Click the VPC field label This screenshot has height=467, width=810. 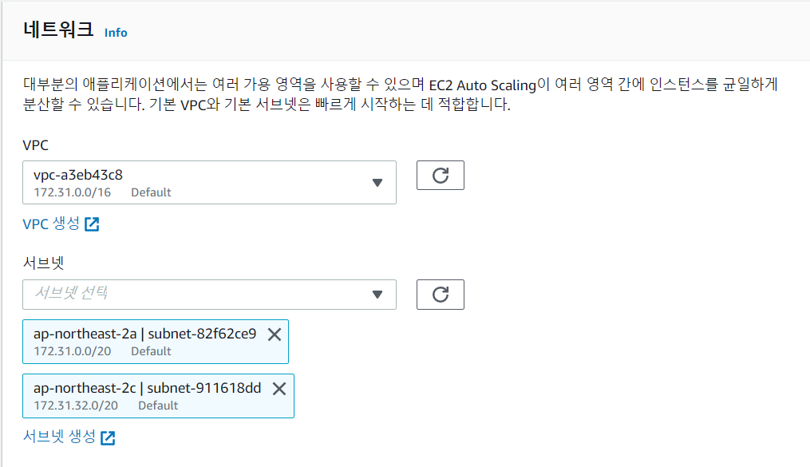coord(36,147)
